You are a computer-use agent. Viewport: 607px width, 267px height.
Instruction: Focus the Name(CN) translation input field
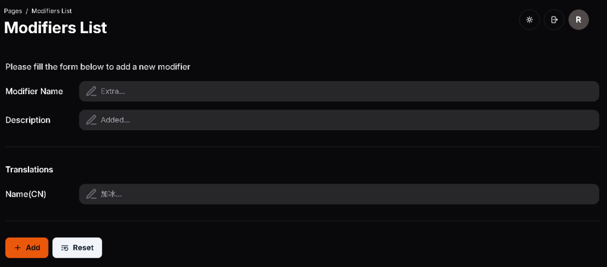click(344, 194)
